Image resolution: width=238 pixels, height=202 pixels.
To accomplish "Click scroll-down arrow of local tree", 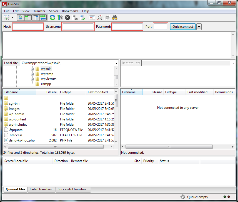I will click(x=116, y=84).
